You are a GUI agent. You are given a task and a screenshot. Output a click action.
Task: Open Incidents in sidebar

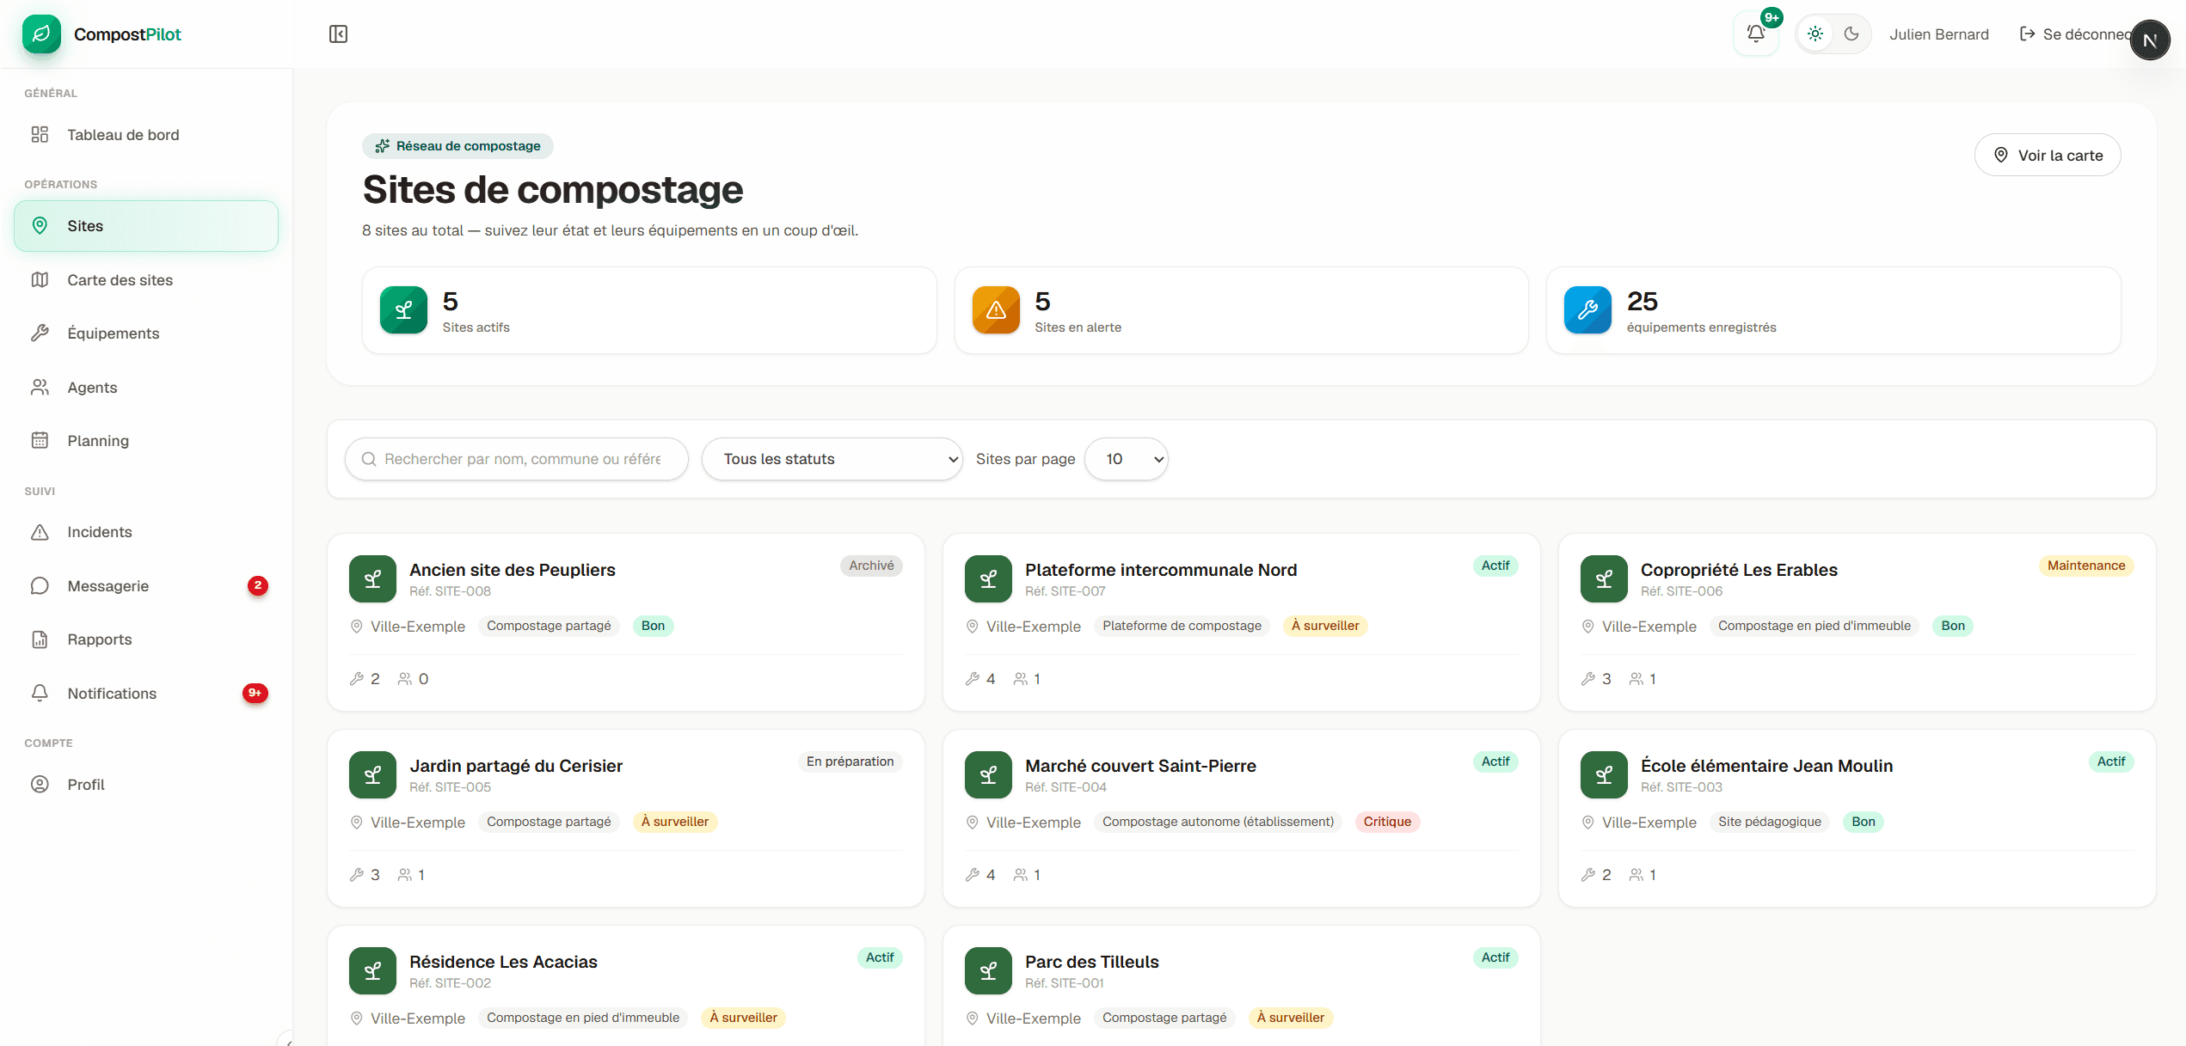[x=146, y=532]
